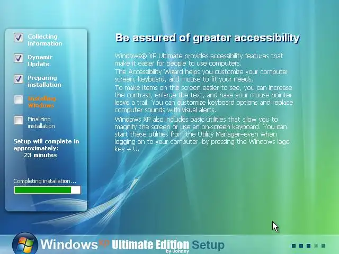The height and width of the screenshot is (254, 339).
Task: Click the 'Preparing installation' step label
Action: [x=44, y=81]
